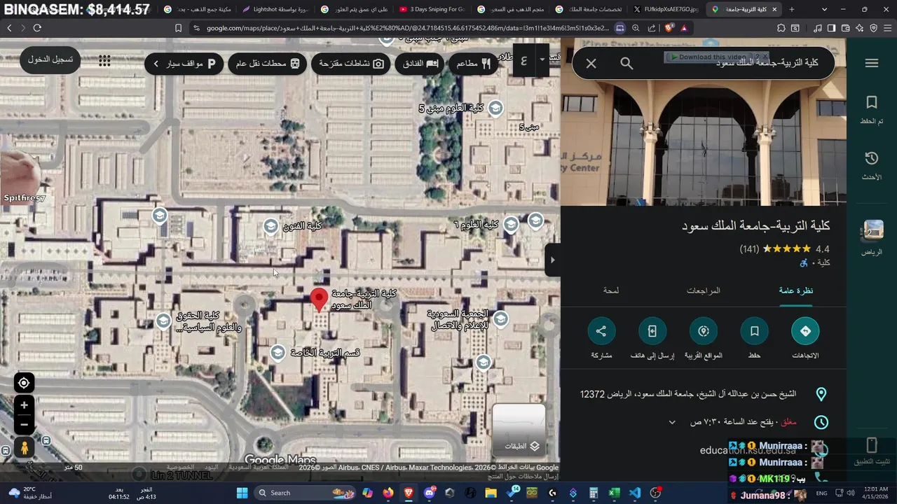This screenshot has height=504, width=897.
Task: Open the tab search dropdown arrow
Action: (x=824, y=9)
